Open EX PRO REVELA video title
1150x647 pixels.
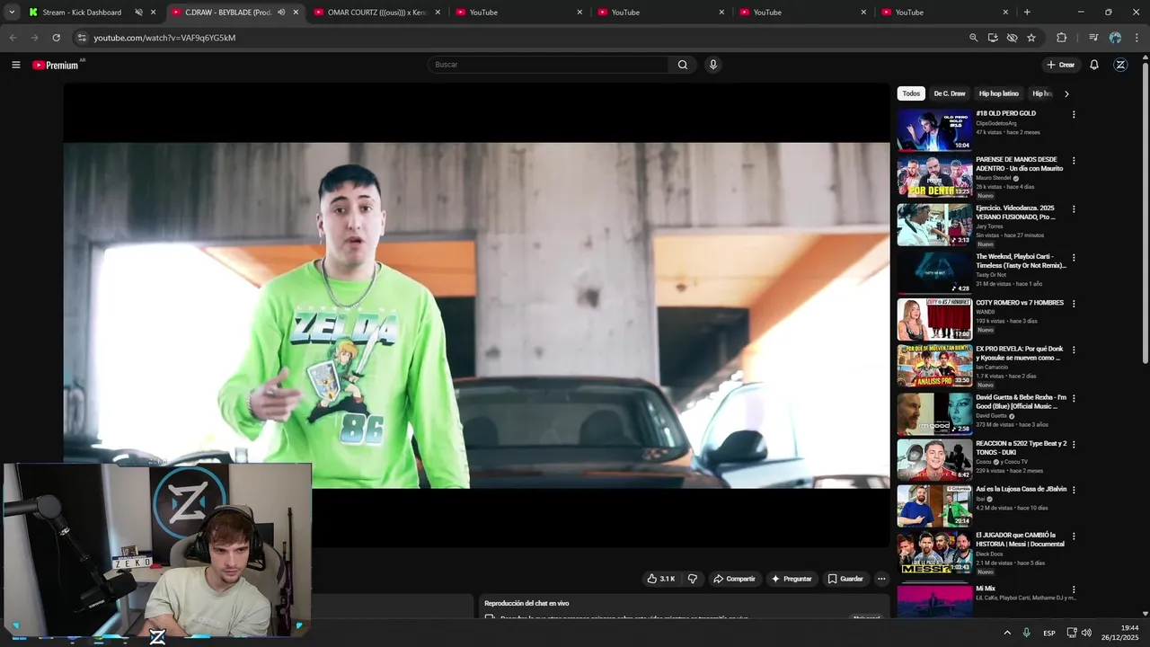pyautogui.click(x=1020, y=353)
